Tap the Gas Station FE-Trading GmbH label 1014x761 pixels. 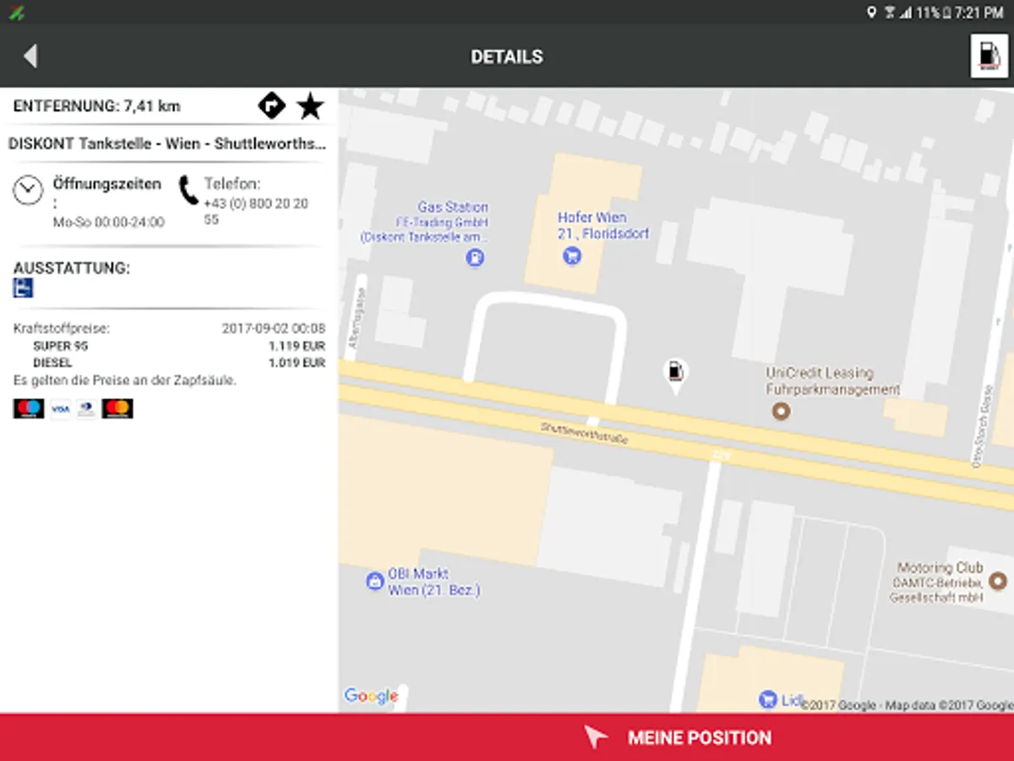point(425,222)
